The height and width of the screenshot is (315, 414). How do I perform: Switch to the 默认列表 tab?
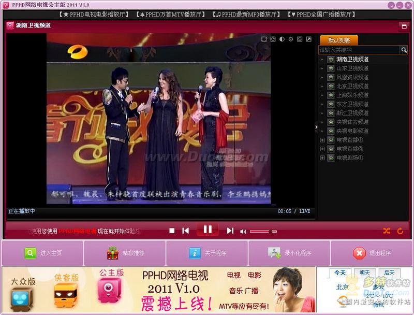[339, 40]
